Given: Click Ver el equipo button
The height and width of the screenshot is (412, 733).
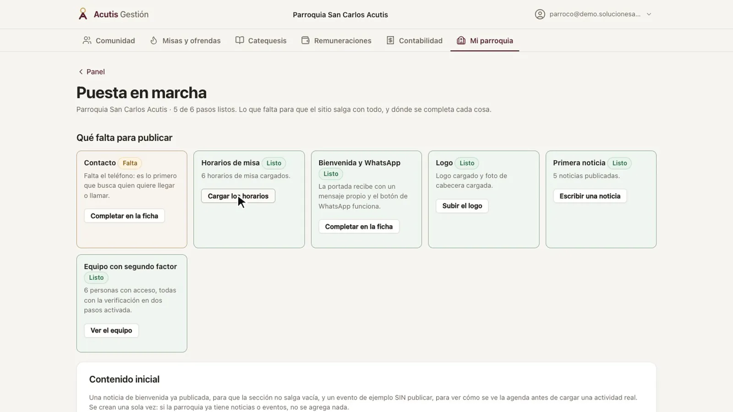Looking at the screenshot, I should (x=111, y=331).
